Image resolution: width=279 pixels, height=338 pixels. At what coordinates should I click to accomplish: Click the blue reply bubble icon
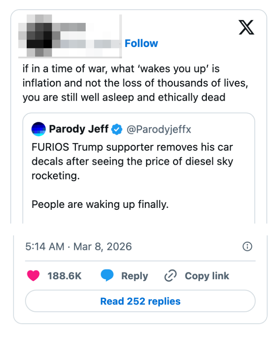click(107, 276)
